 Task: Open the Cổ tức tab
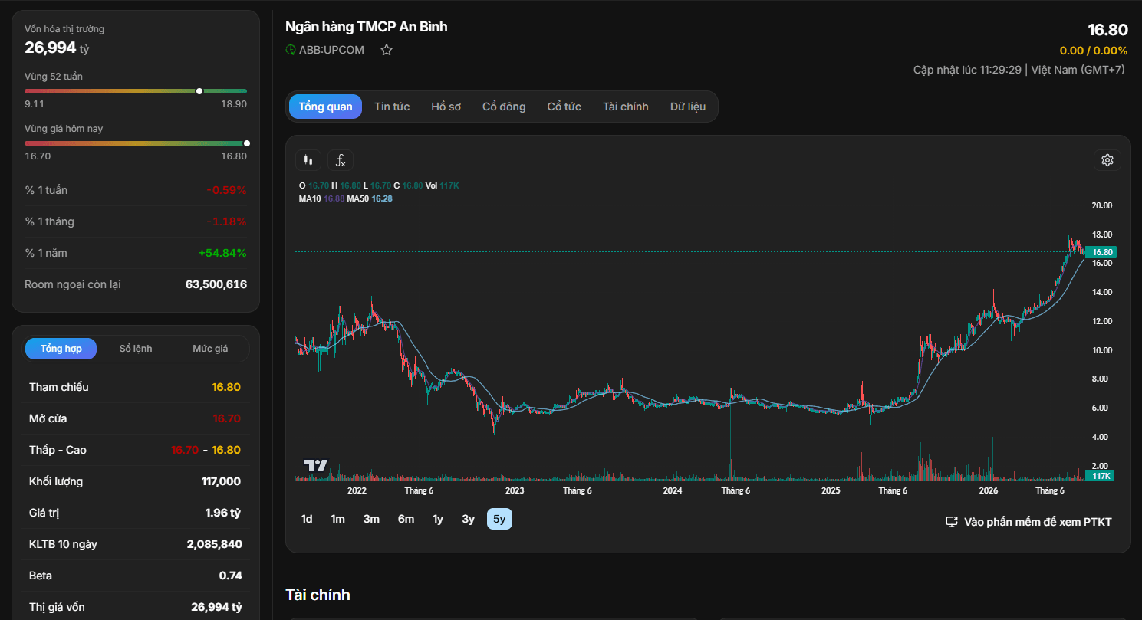click(x=564, y=107)
